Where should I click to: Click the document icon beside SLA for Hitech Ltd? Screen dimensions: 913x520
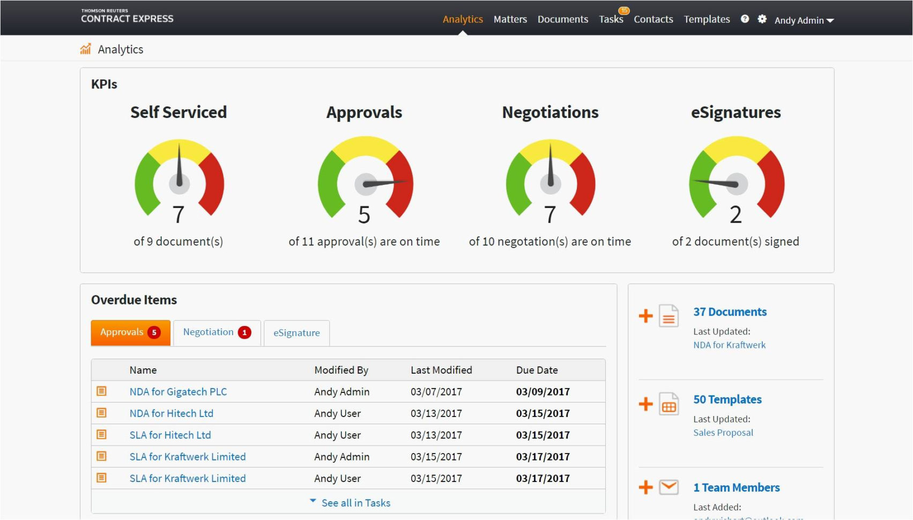pos(101,435)
